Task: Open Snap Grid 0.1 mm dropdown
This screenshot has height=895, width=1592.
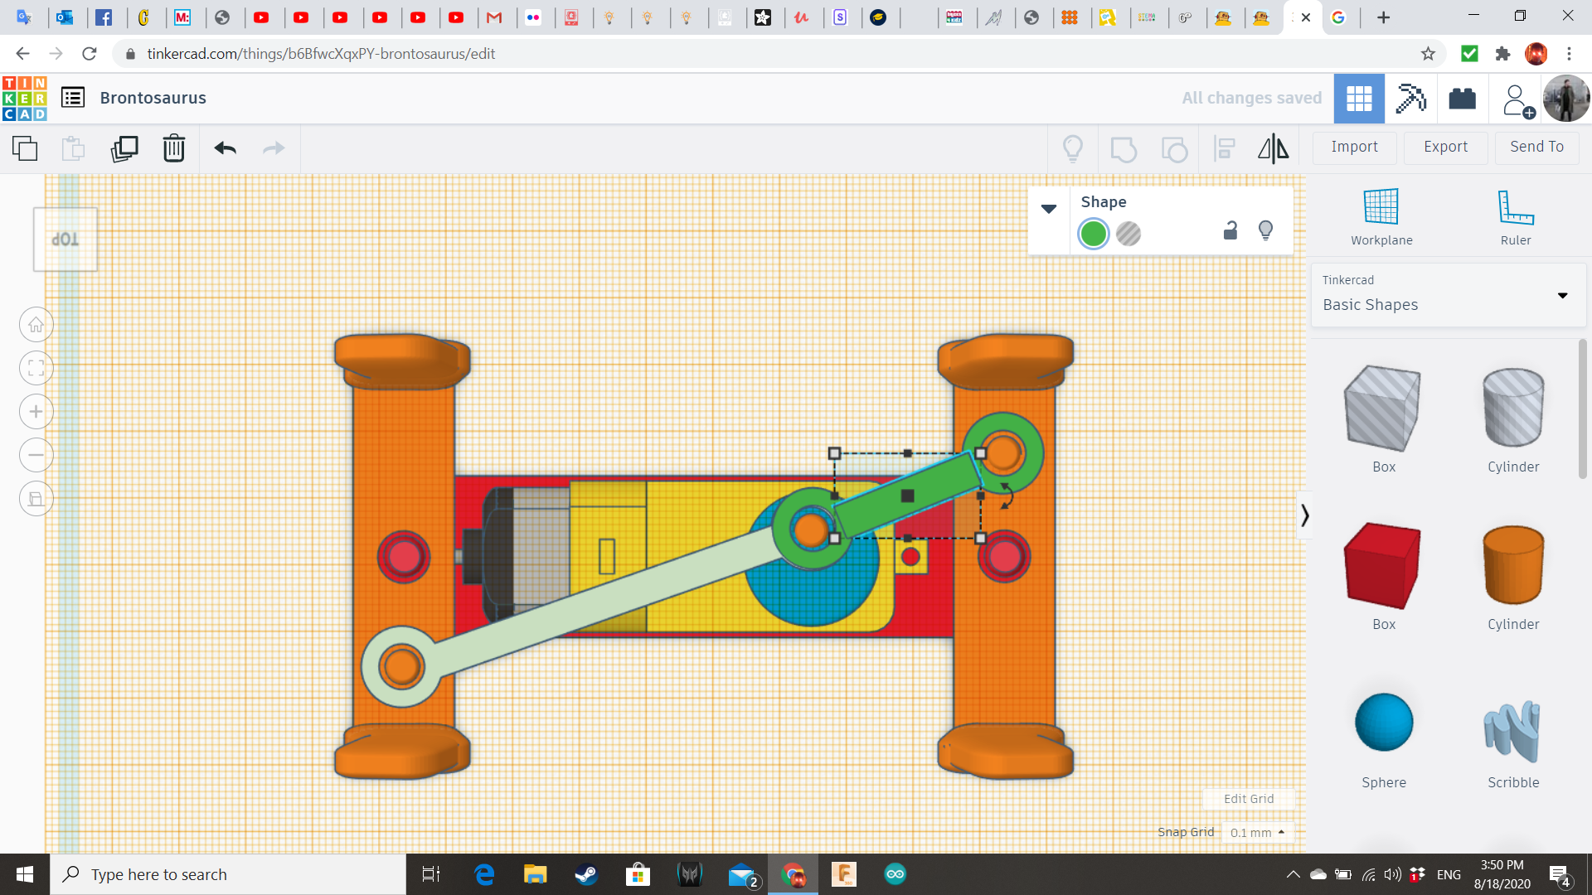Action: [1257, 832]
